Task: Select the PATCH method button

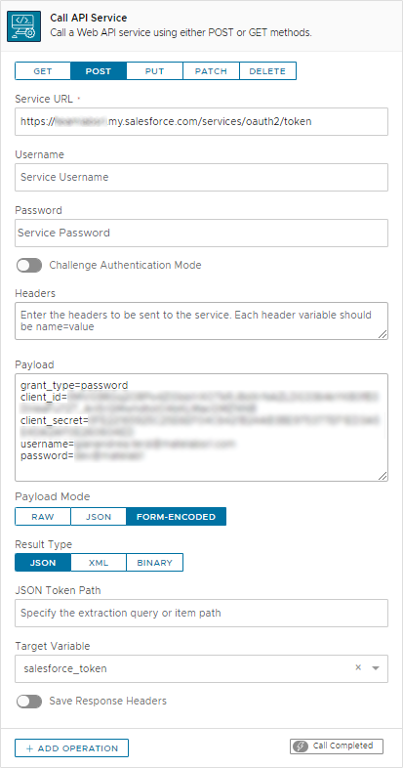Action: 212,71
